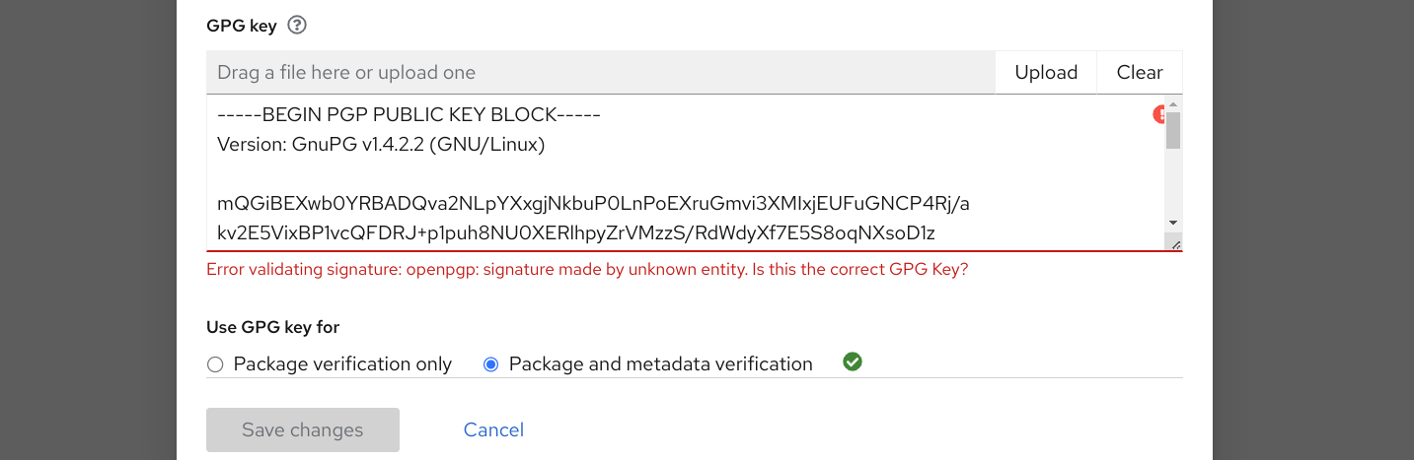Viewport: 1414px width, 460px height.
Task: Click the red error icon in key textarea
Action: [1159, 115]
